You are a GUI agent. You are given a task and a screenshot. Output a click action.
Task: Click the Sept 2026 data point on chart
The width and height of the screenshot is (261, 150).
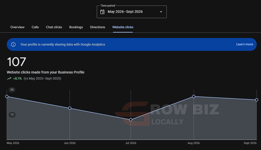pos(256,100)
